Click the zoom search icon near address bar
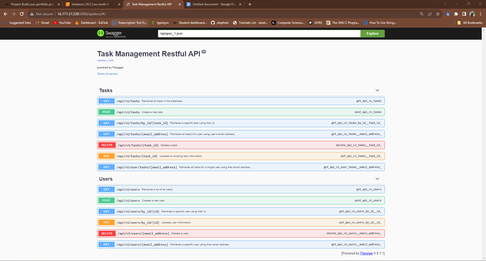 422,14
